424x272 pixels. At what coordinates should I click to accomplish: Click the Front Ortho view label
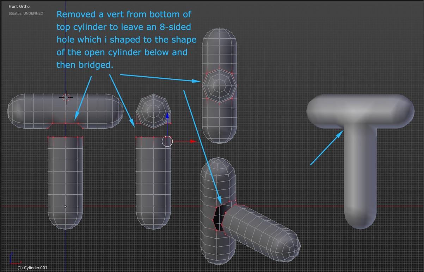coord(19,6)
